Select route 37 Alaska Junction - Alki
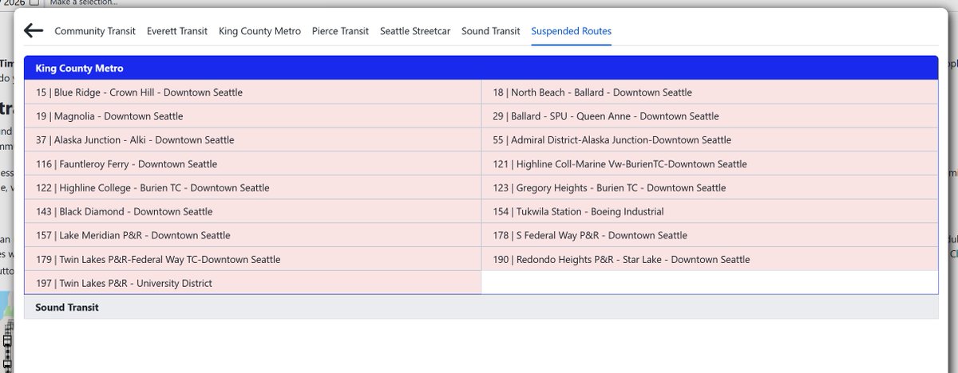The image size is (958, 373). (252, 140)
